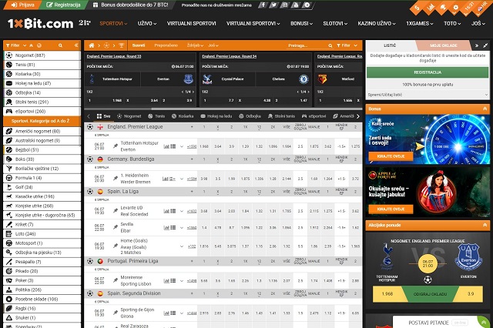Open Konjske utrke (268) category

tap(42, 206)
